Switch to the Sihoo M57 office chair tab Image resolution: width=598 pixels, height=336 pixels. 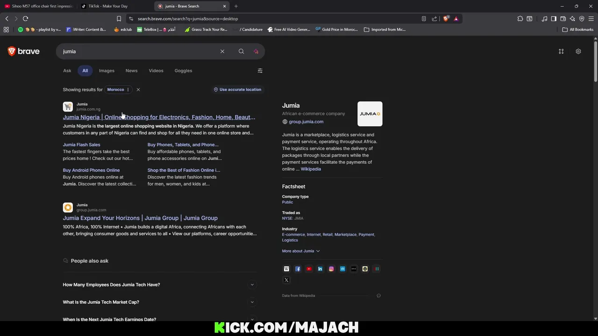click(x=38, y=6)
